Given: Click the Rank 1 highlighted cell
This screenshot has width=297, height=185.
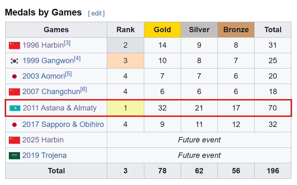Looking at the screenshot, I should 126,108.
